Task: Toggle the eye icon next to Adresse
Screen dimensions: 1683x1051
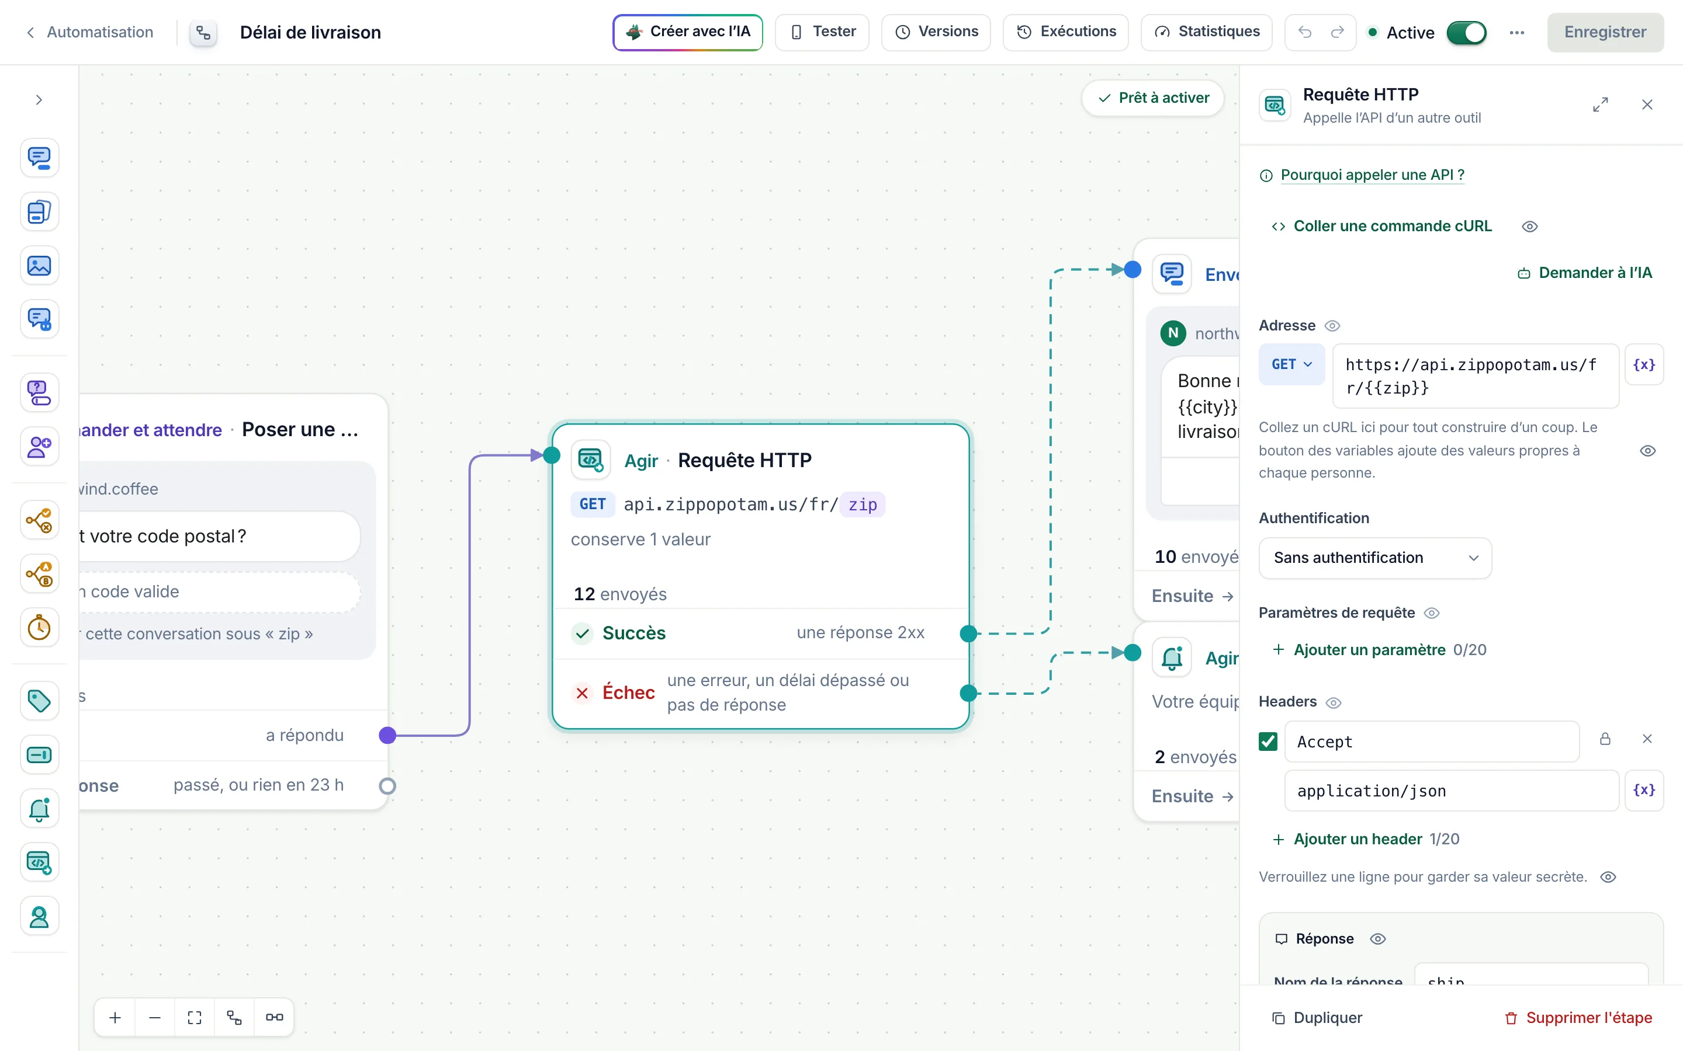Action: click(x=1332, y=326)
